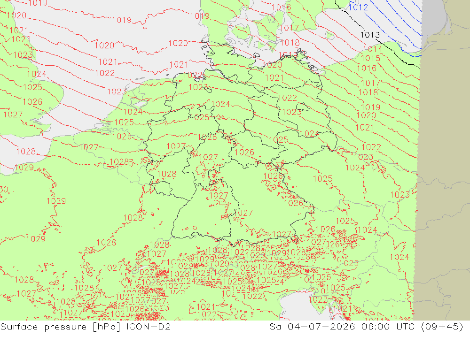
Task: Select the "06:00 UTC" time text
Action: [x=388, y=326]
